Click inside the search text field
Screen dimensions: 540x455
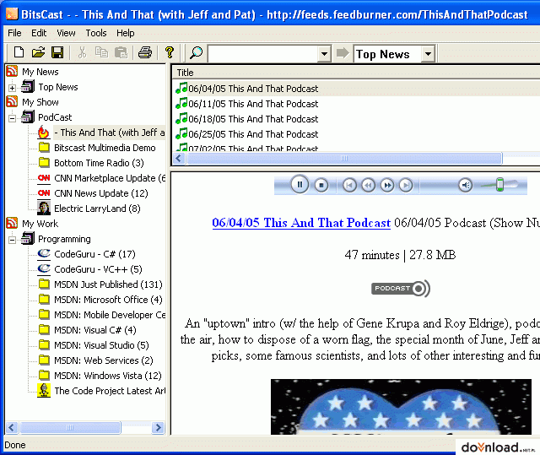point(263,54)
